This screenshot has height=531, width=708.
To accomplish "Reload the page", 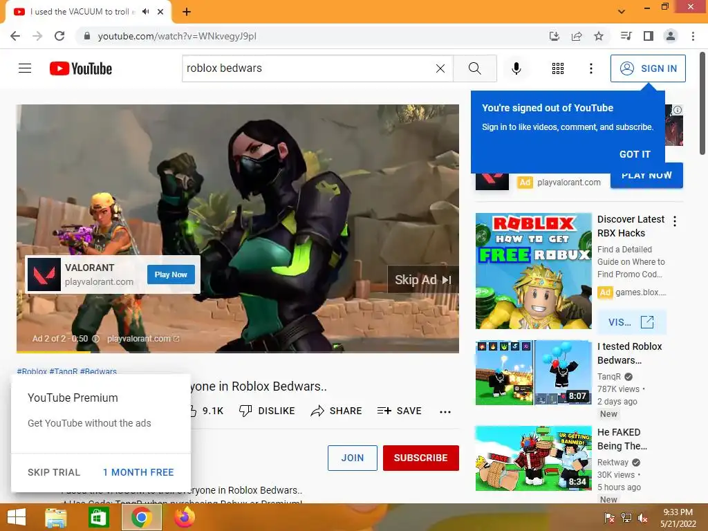I will click(x=59, y=36).
